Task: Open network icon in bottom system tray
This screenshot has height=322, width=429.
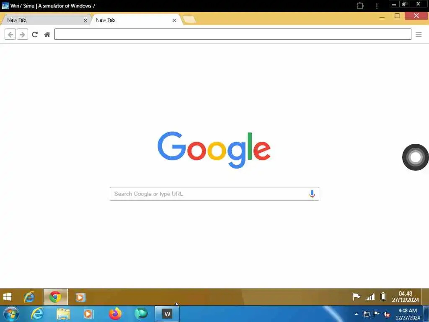Action: [x=366, y=314]
